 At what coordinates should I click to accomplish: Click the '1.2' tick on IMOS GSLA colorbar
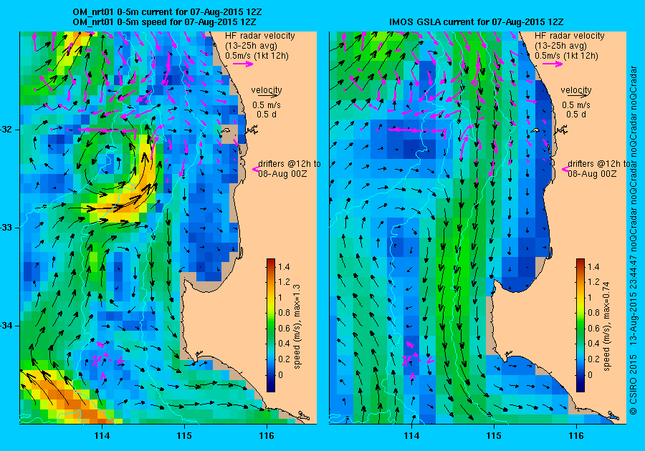(x=593, y=282)
